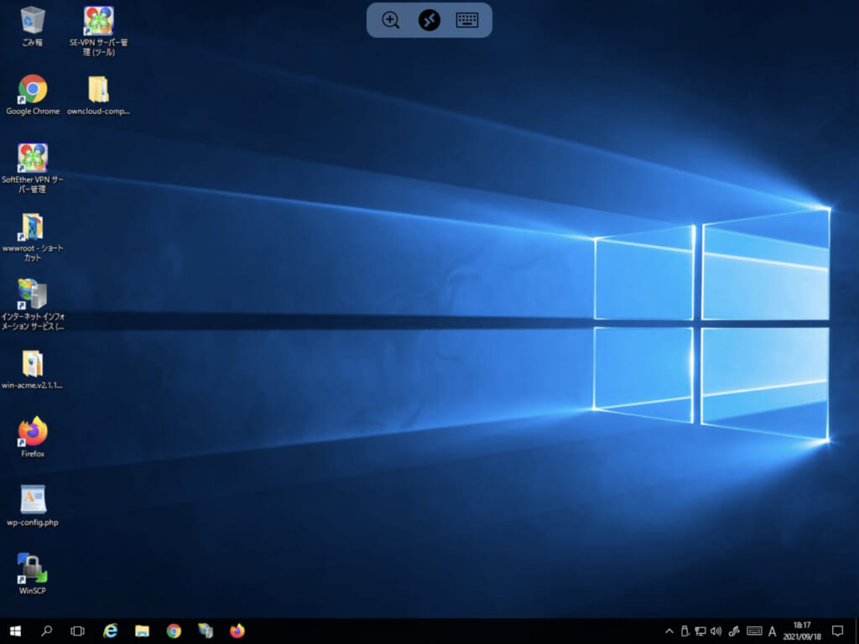Open the Windows Start menu
859x644 pixels.
pos(14,631)
